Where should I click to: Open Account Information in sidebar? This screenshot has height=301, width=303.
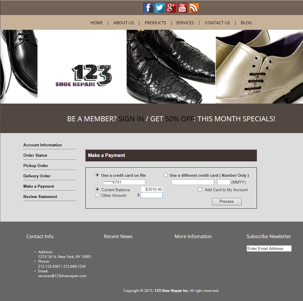point(43,145)
